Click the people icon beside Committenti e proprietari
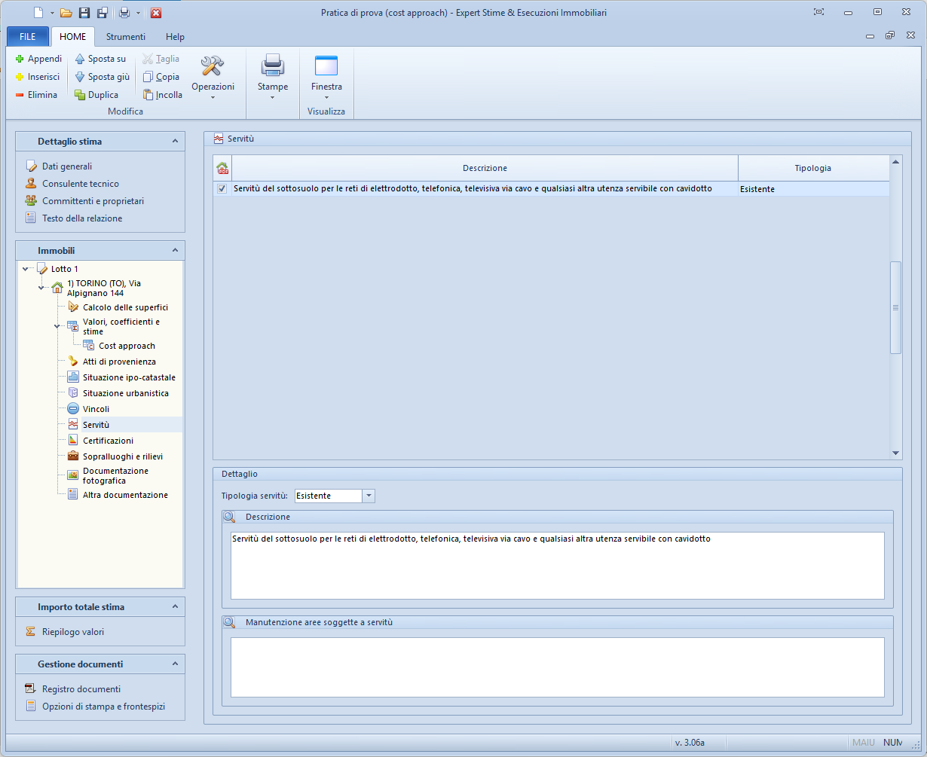The width and height of the screenshot is (927, 757). click(x=31, y=201)
